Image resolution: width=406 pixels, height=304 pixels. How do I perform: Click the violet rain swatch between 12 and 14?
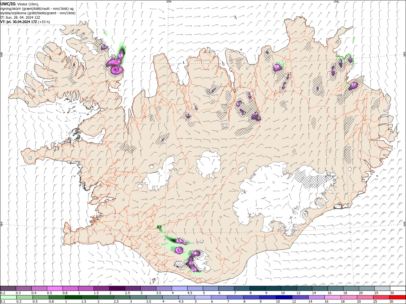tap(300, 297)
